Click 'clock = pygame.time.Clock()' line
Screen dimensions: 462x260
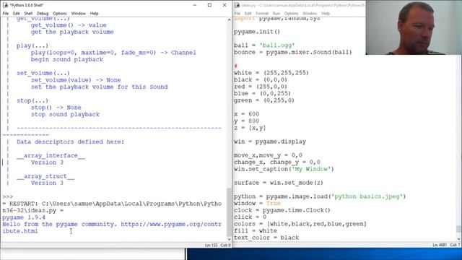pos(282,210)
